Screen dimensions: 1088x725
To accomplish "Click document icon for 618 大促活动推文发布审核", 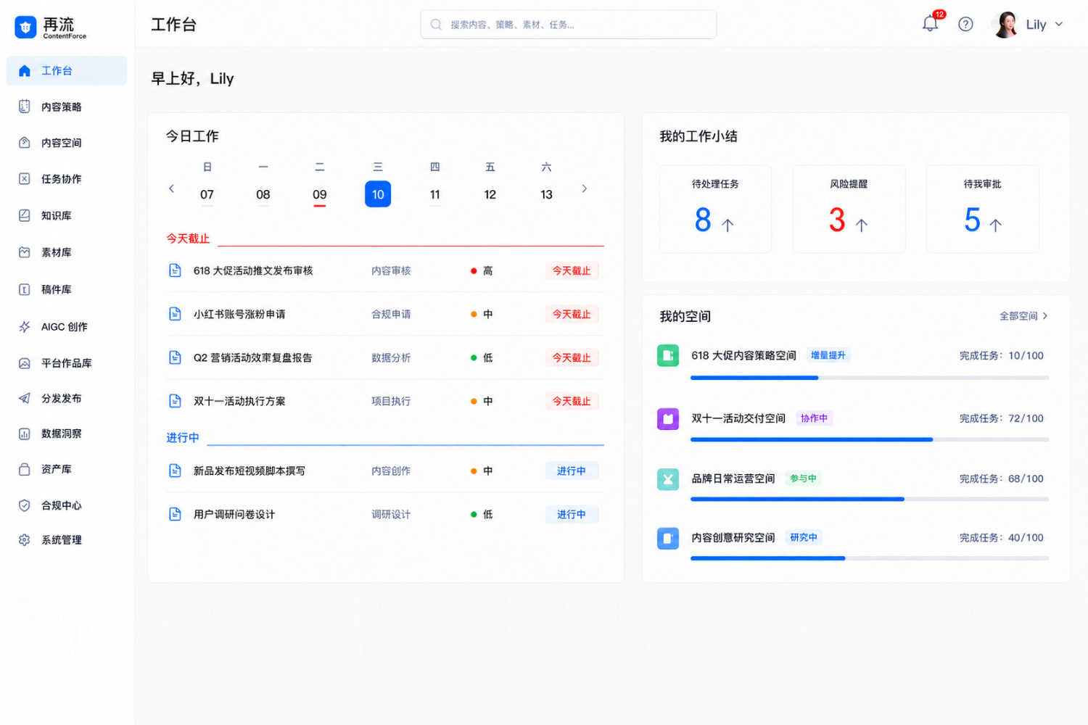I will [175, 270].
